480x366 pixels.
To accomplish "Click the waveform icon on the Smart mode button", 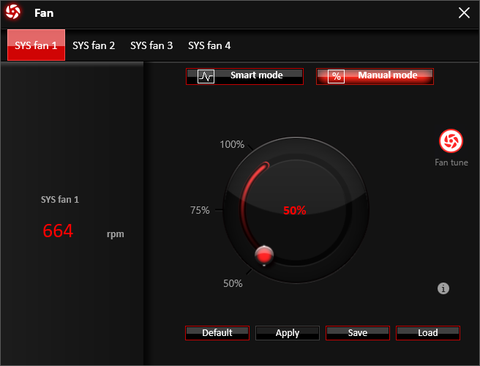I will pos(206,77).
